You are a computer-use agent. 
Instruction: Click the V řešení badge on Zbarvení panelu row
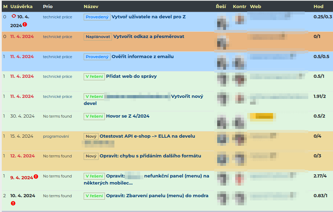click(x=94, y=196)
